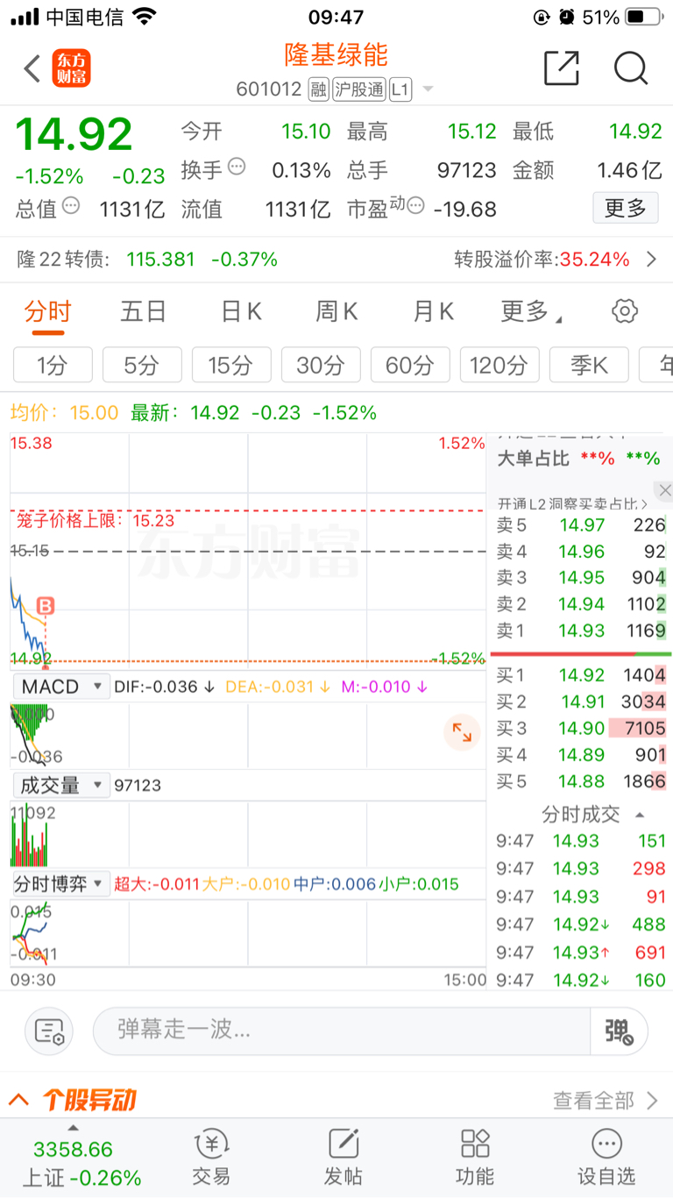Focus the 弹幕走一波 input field
The width and height of the screenshot is (673, 1198).
(342, 1030)
